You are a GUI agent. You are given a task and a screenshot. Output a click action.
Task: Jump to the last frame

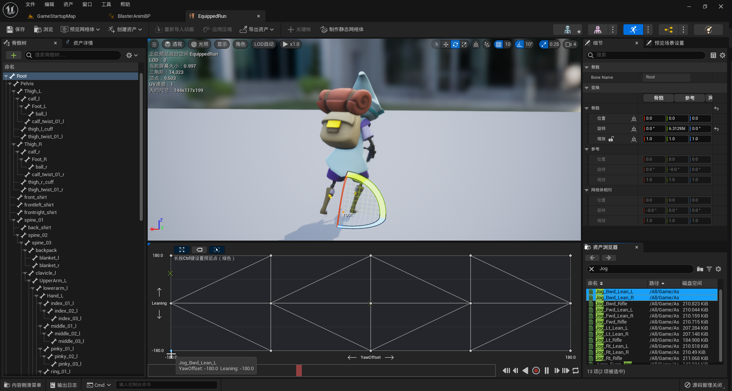566,371
